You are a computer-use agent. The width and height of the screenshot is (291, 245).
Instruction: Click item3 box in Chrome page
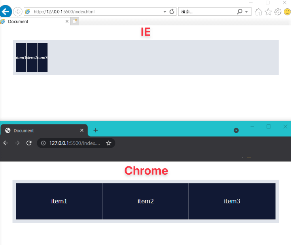[x=232, y=201]
